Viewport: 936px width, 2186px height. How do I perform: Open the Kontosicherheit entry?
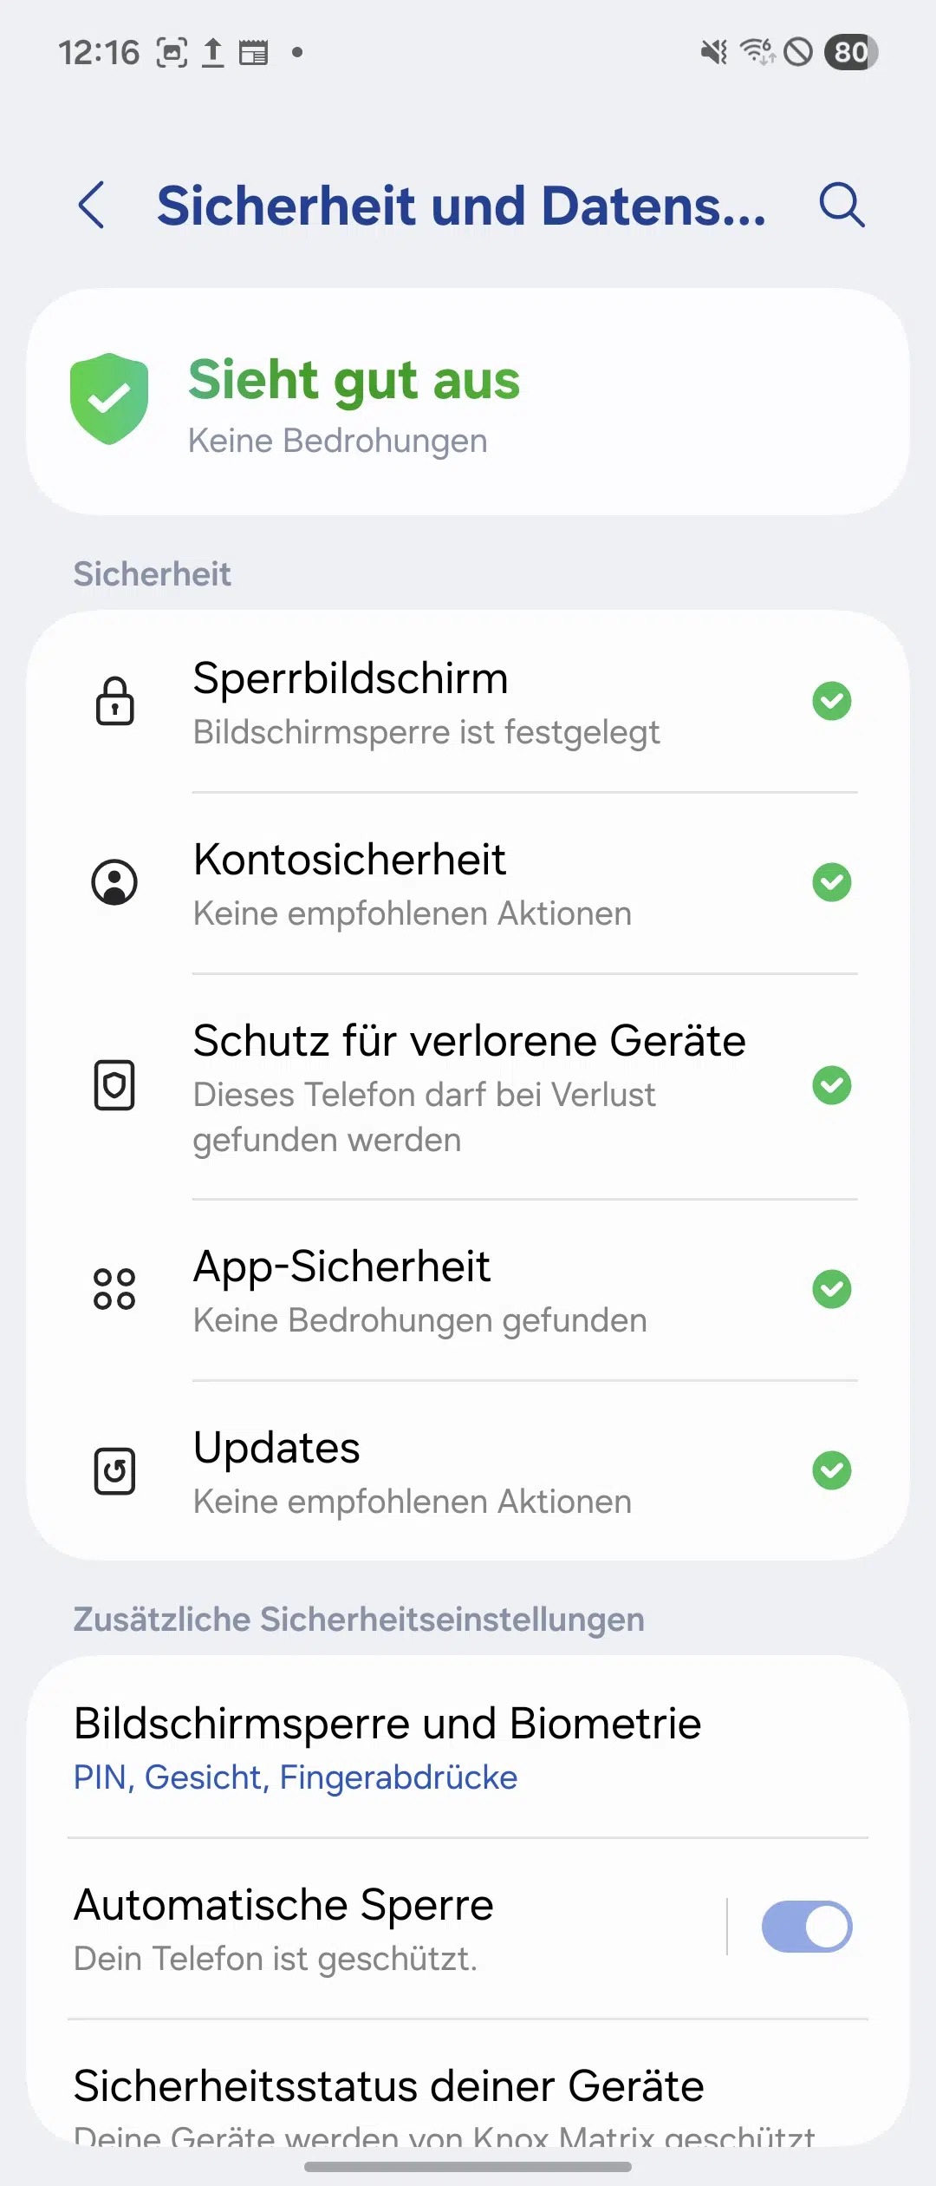(468, 883)
